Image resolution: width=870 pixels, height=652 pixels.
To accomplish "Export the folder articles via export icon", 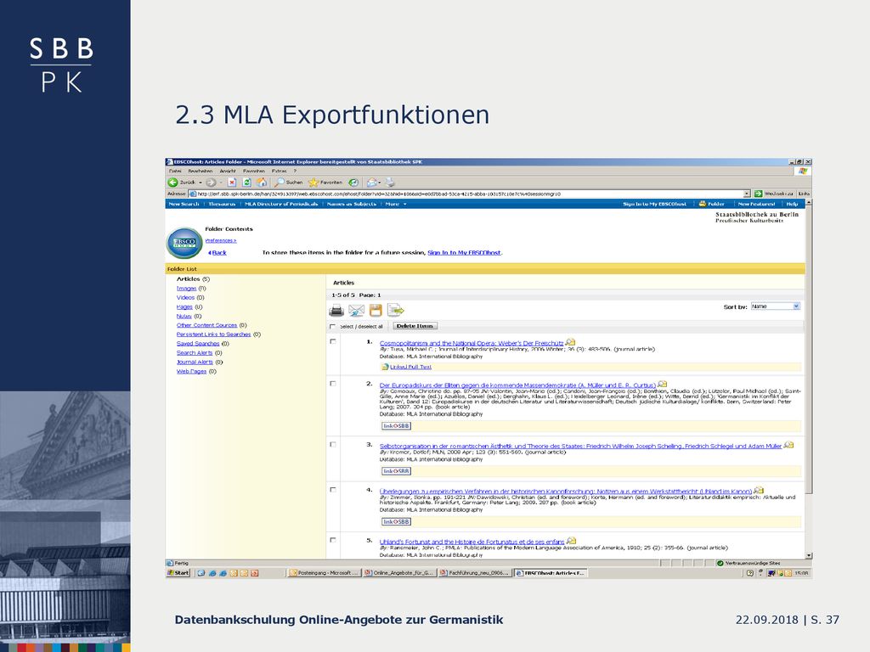I will (396, 311).
